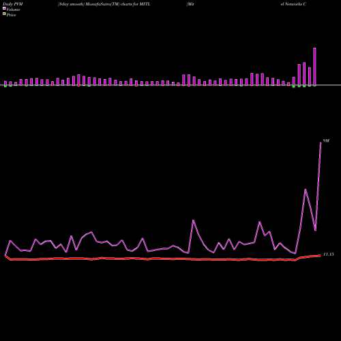
Task: Click the Volume legend label
Action: click(13, 10)
